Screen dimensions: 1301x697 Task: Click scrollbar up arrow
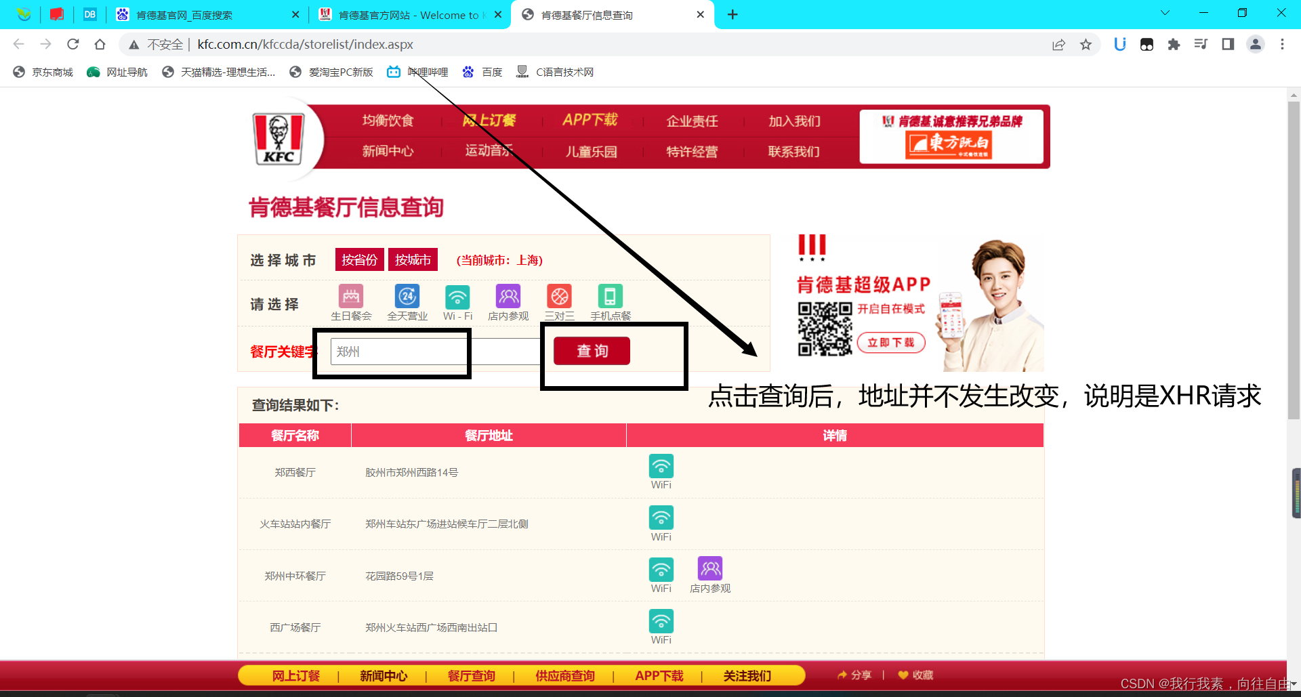tap(1294, 95)
